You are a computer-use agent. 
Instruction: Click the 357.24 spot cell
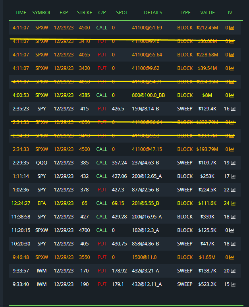(119, 163)
